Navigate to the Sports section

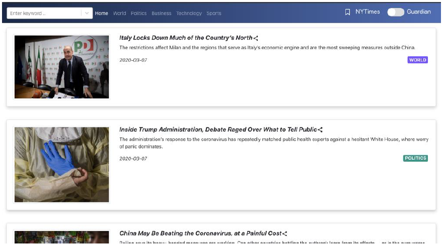[213, 13]
